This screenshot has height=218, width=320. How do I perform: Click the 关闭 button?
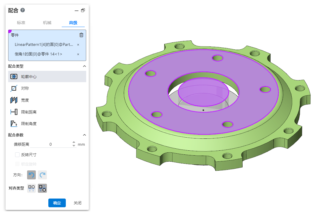coord(77,203)
